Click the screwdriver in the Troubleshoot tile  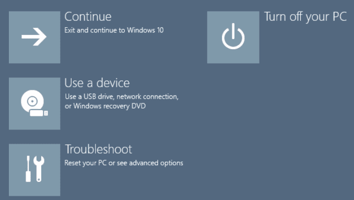coord(28,169)
